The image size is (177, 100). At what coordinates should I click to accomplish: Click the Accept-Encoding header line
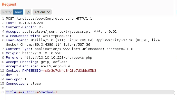(37, 62)
